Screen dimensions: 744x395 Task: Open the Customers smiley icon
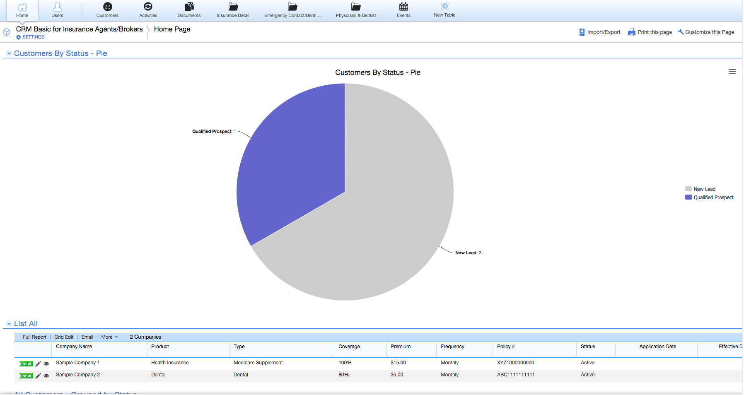tap(107, 7)
